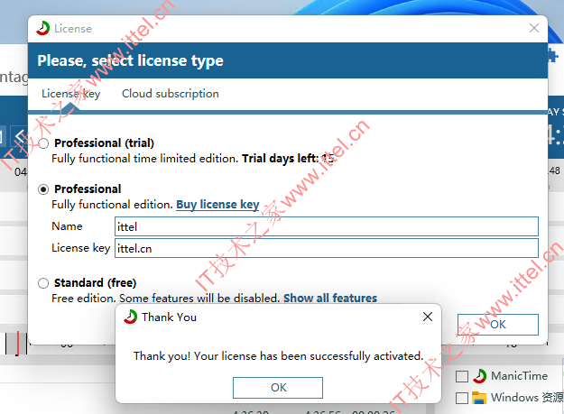Screen dimensions: 564x414
Task: Click the Name input field
Action: point(327,226)
